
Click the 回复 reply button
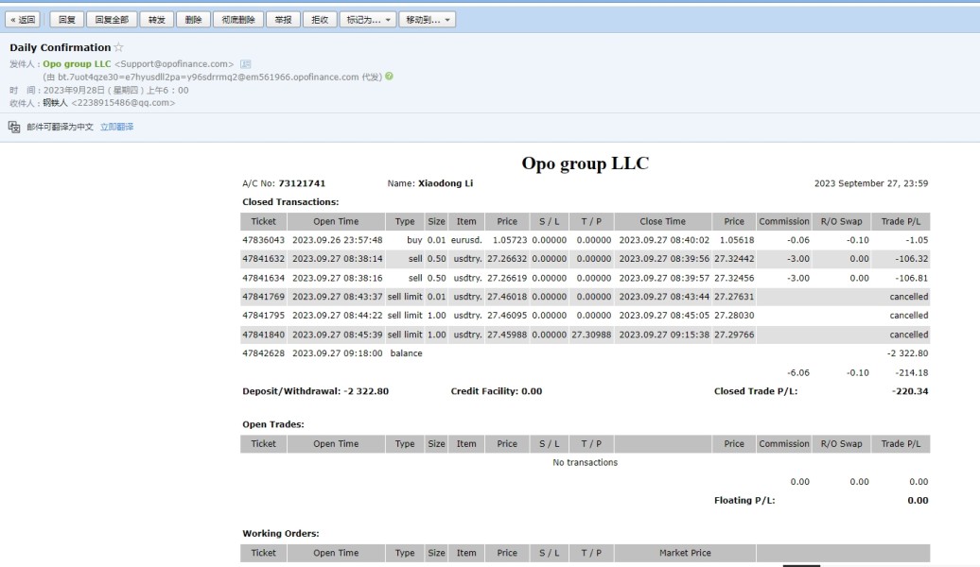[x=66, y=19]
